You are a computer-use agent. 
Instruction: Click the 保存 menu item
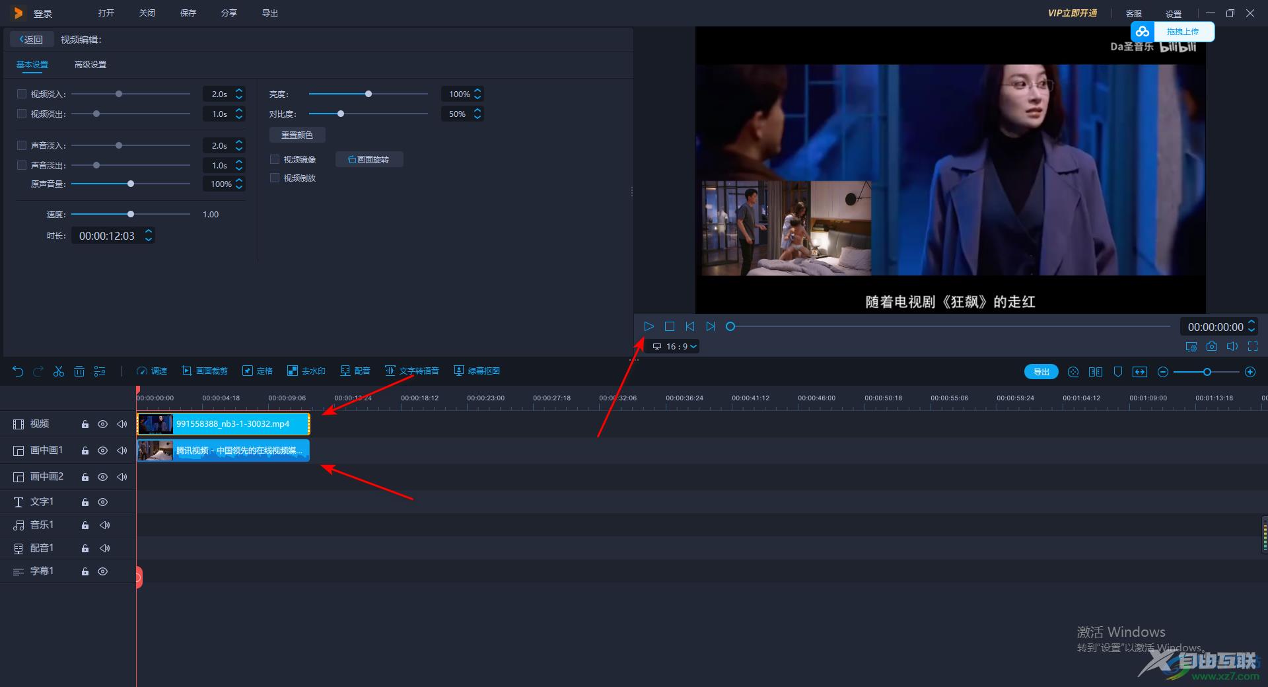[188, 13]
